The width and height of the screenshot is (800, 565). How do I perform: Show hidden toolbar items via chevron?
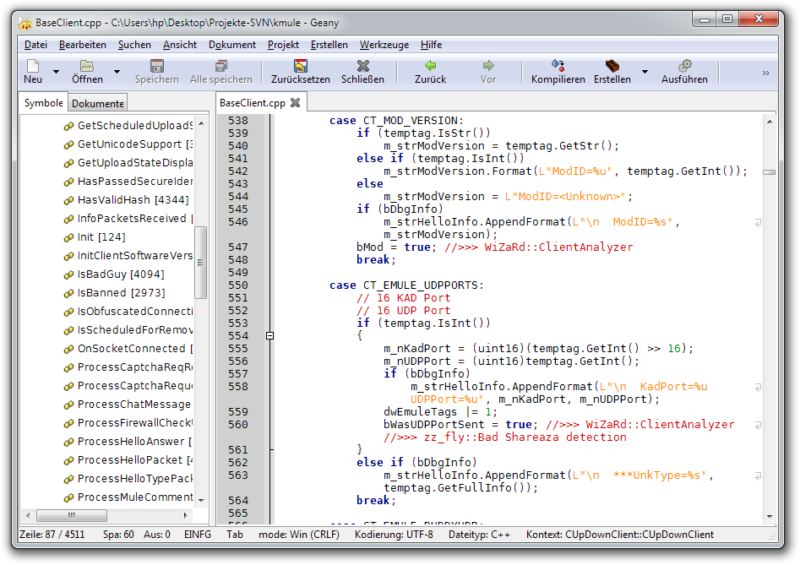click(x=766, y=73)
